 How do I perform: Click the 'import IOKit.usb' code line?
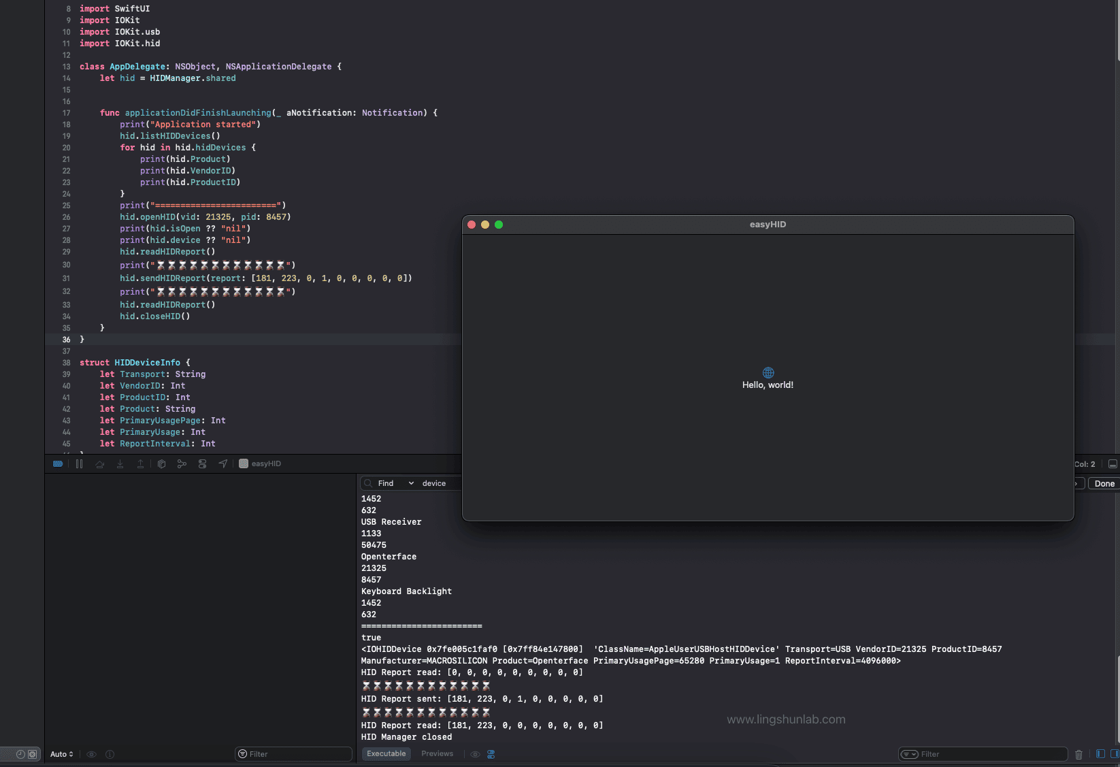[120, 32]
